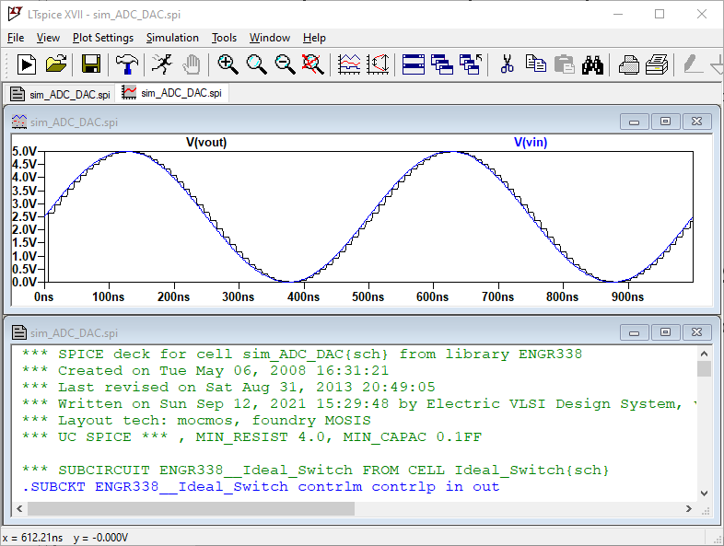Click netlist vertical scrollbar down arrow
Viewport: 724px width, 546px height.
point(704,494)
